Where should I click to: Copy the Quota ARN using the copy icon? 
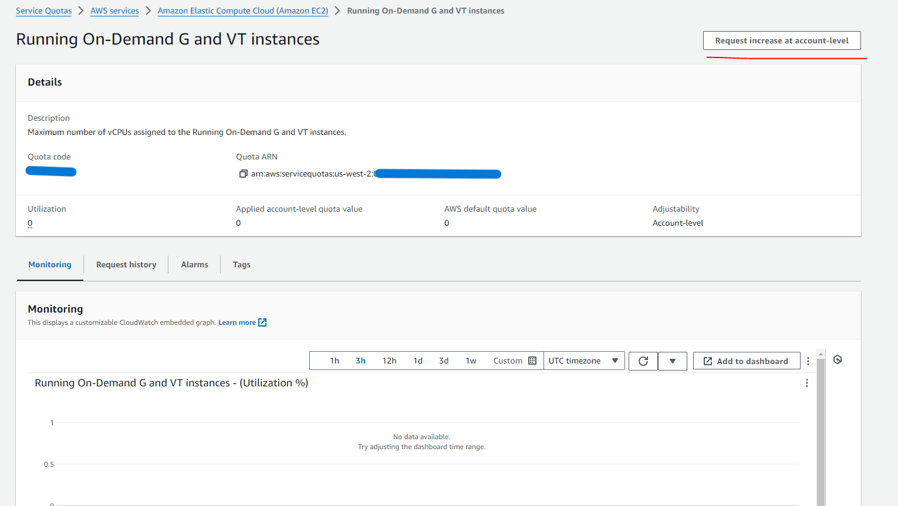click(243, 174)
